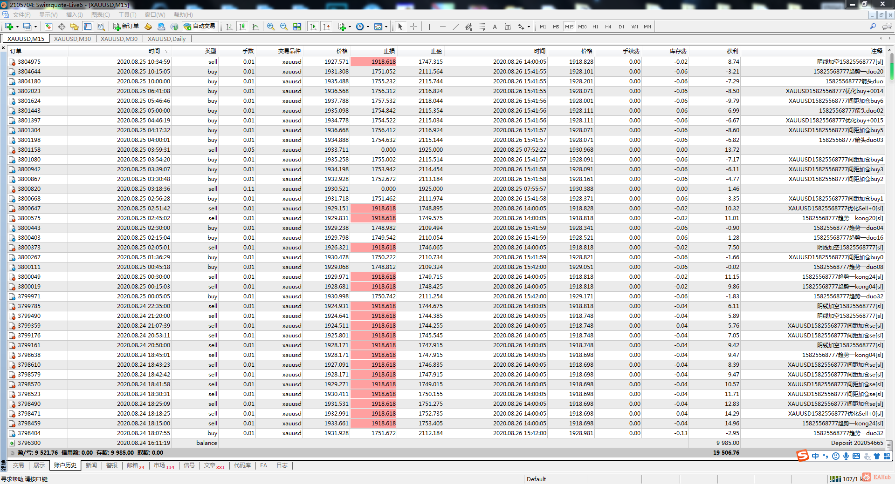Show the Market Watch window

[x=48, y=27]
